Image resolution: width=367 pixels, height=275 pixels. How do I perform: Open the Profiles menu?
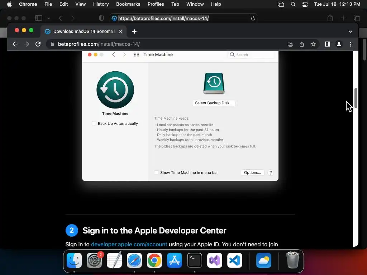coord(156,4)
